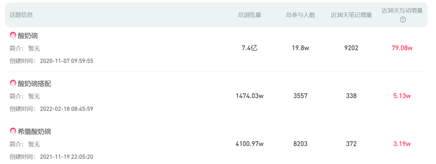This screenshot has height=164, width=436.
Task: Click the 19.8w participants value
Action: pyautogui.click(x=300, y=48)
